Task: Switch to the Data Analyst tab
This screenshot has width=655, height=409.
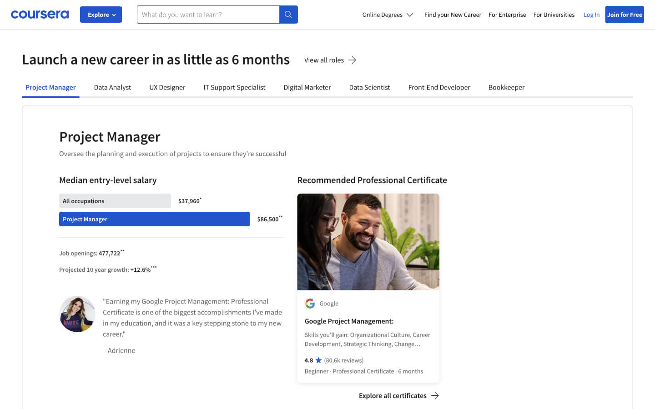Action: point(112,87)
